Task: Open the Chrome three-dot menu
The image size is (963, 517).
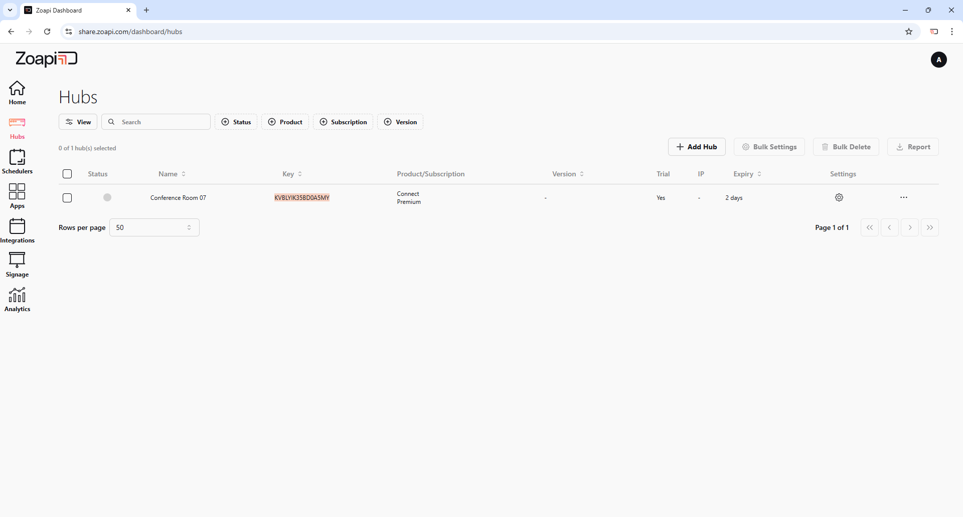Action: [x=952, y=32]
